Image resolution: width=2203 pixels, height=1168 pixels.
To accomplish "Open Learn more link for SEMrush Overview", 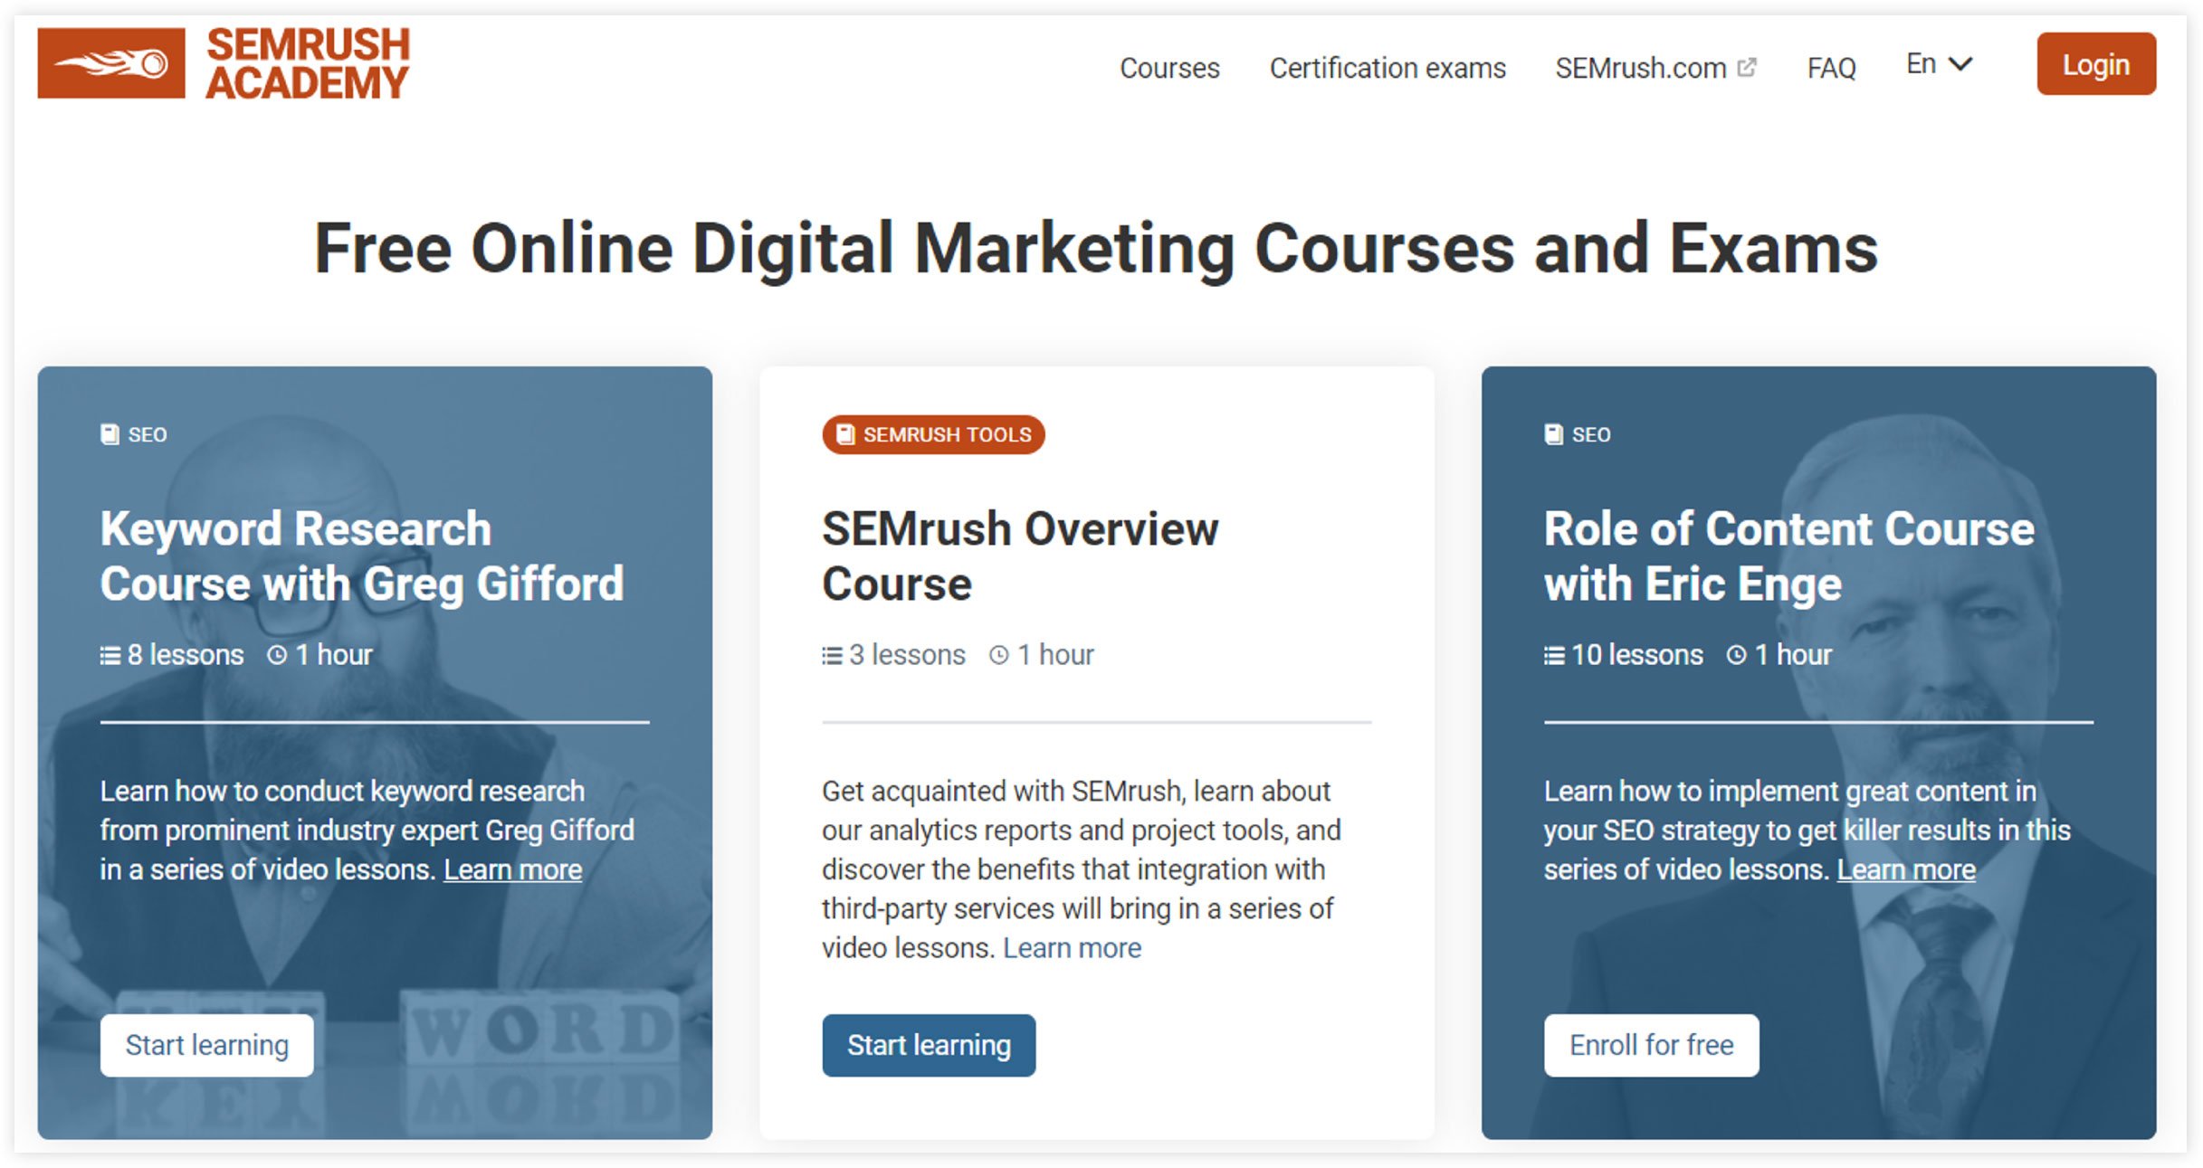I will (x=1072, y=948).
